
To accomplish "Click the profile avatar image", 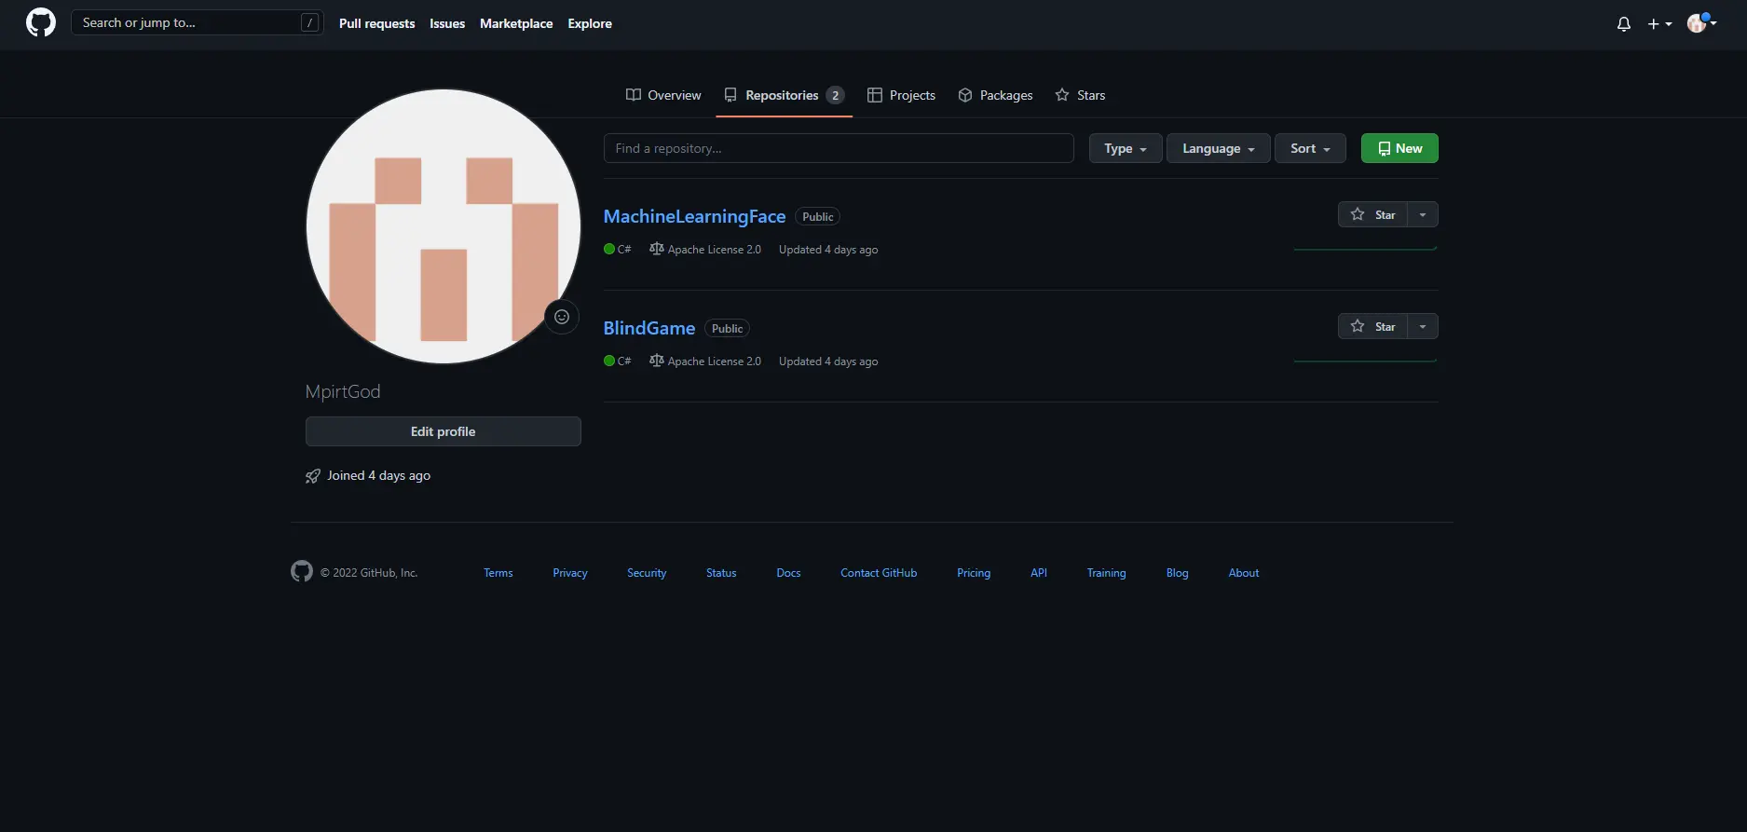I will click(444, 226).
